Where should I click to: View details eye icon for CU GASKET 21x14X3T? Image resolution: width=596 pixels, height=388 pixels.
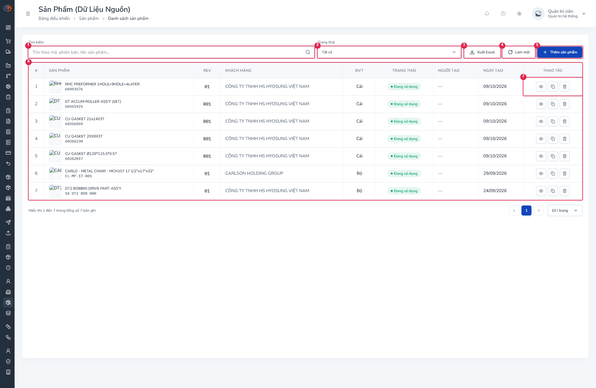541,121
